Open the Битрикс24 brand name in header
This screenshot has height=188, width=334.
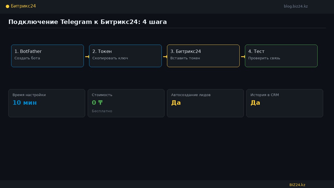(23, 6)
